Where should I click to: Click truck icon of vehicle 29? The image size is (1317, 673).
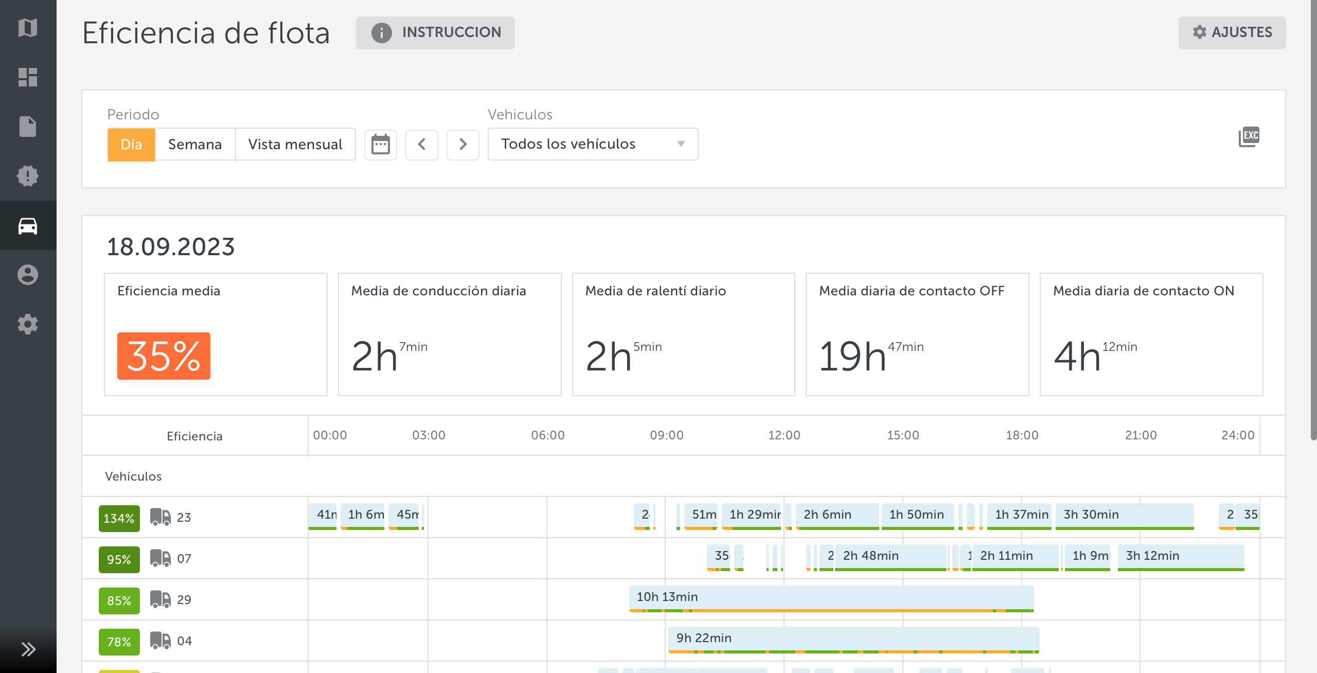point(160,599)
